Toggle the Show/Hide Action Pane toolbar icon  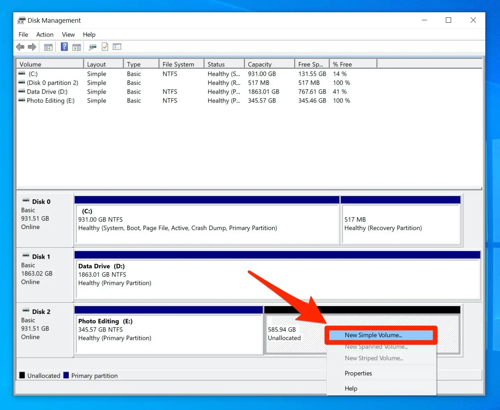pyautogui.click(x=76, y=47)
